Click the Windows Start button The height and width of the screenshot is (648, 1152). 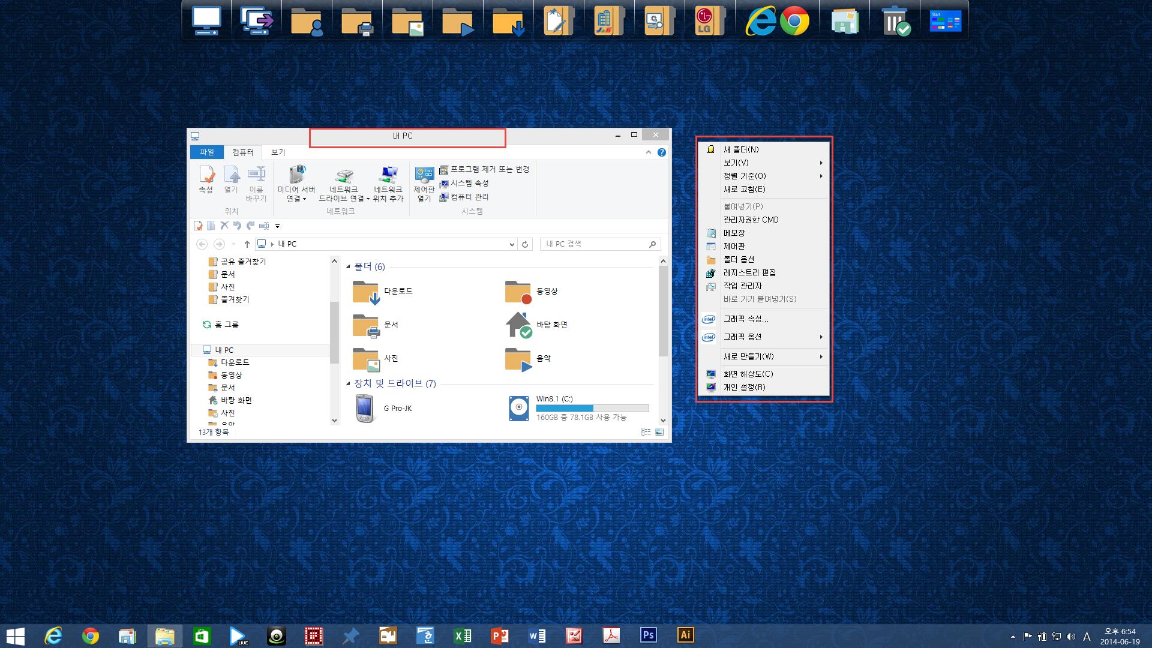tap(15, 635)
